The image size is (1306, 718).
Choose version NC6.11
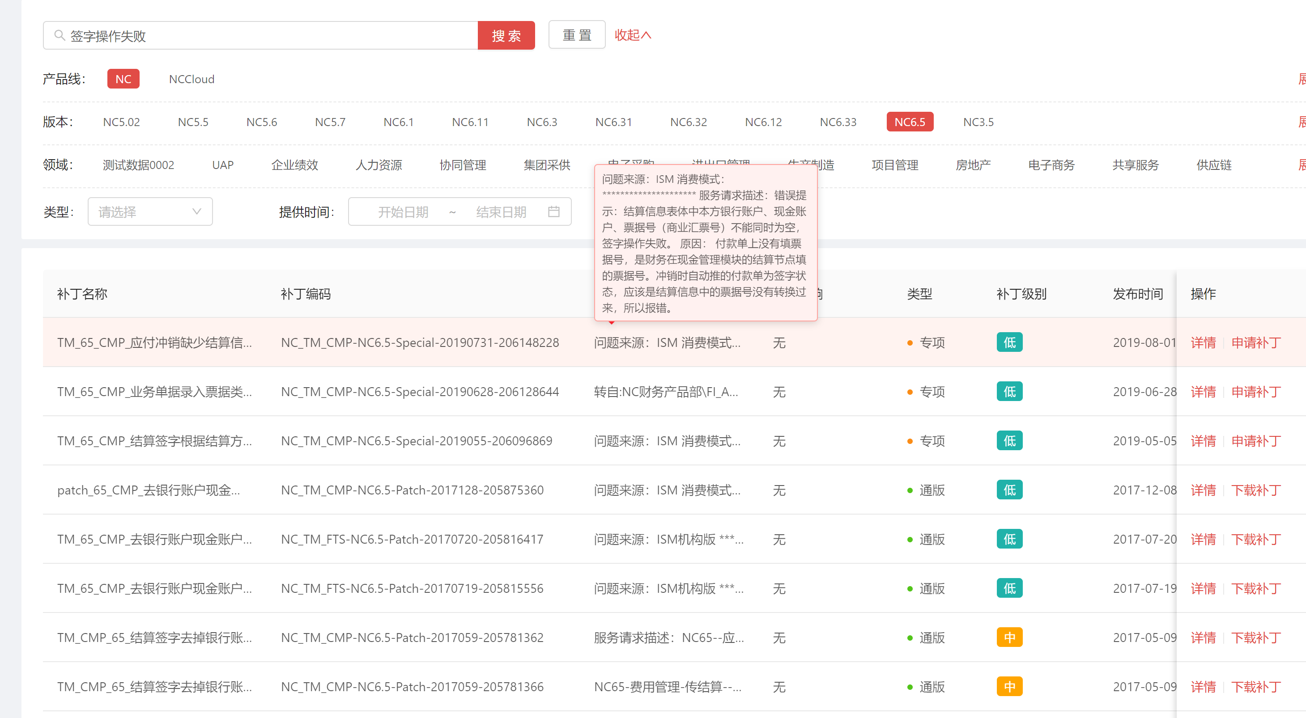click(470, 122)
